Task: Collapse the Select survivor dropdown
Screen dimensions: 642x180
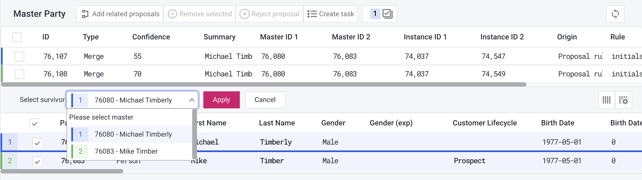Action: pyautogui.click(x=192, y=100)
